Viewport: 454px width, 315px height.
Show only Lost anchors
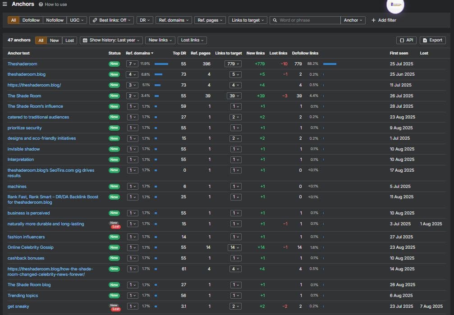69,40
